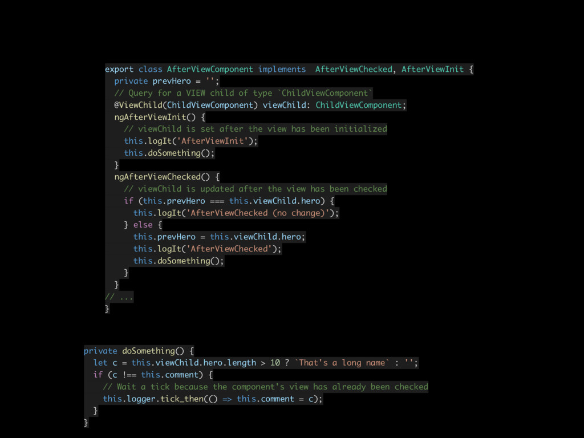Place cursor on 'ngAfterViewInit() {' line
Viewport: 584px width, 438px height.
pyautogui.click(x=160, y=117)
